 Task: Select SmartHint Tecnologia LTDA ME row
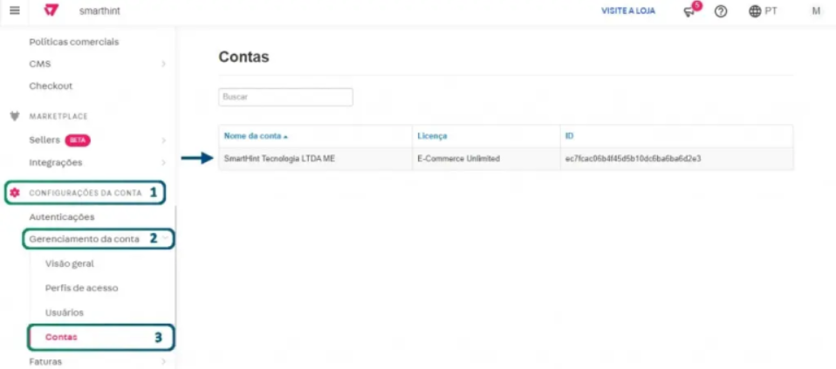(x=506, y=159)
